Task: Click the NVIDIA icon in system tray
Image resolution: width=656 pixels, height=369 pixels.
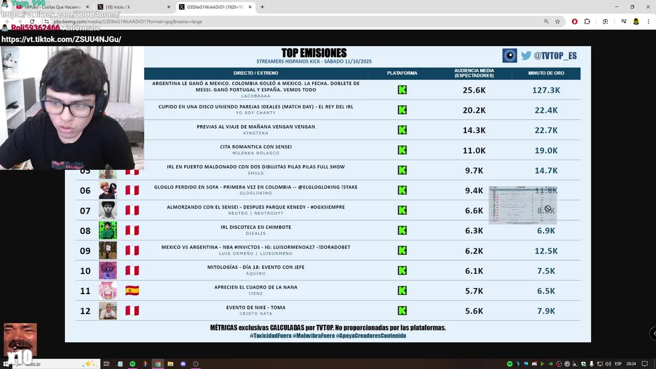Action: (x=550, y=364)
